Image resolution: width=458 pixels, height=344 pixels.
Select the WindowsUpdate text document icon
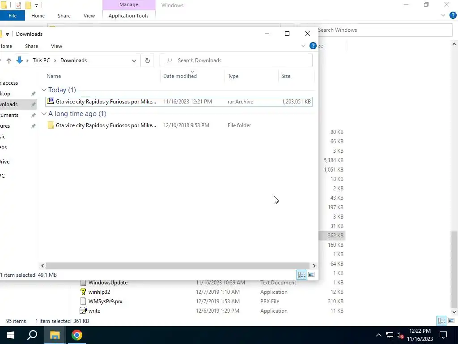(83, 283)
